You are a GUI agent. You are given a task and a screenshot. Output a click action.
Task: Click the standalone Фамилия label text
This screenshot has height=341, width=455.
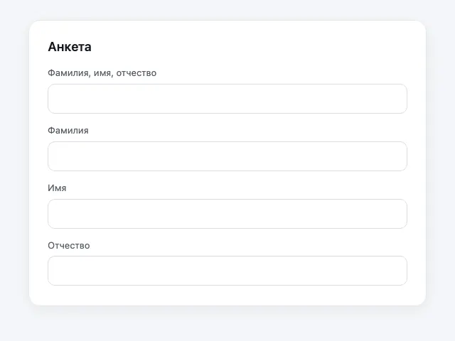[68, 131]
